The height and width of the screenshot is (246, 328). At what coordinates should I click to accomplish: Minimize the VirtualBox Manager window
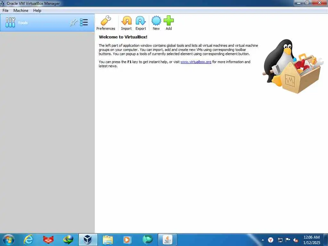(299, 3)
